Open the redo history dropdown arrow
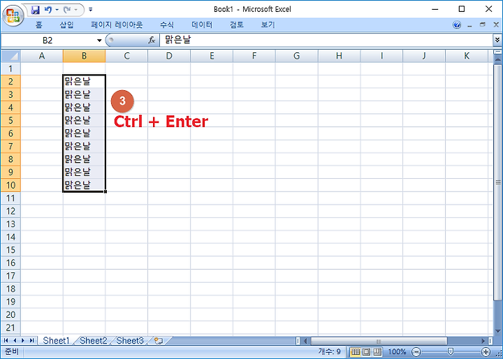The height and width of the screenshot is (359, 503). [x=76, y=10]
